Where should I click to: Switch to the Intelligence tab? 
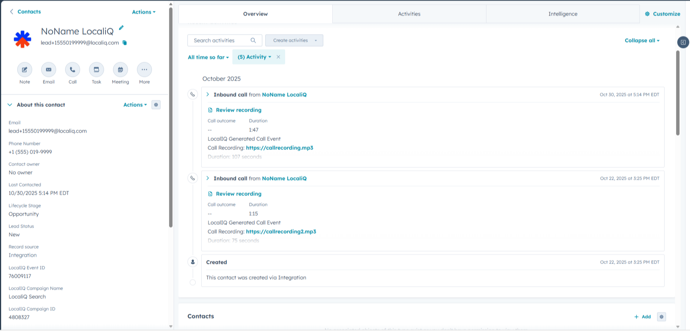click(563, 14)
